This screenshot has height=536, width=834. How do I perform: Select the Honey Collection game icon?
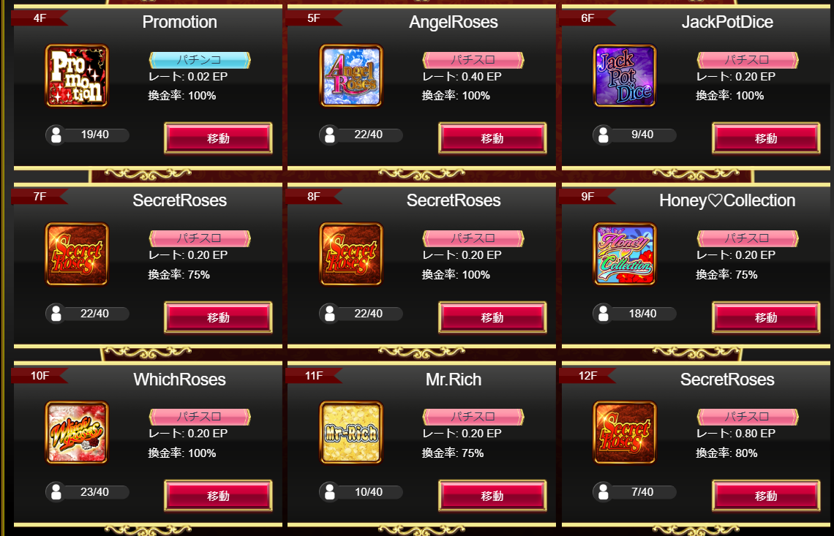625,254
